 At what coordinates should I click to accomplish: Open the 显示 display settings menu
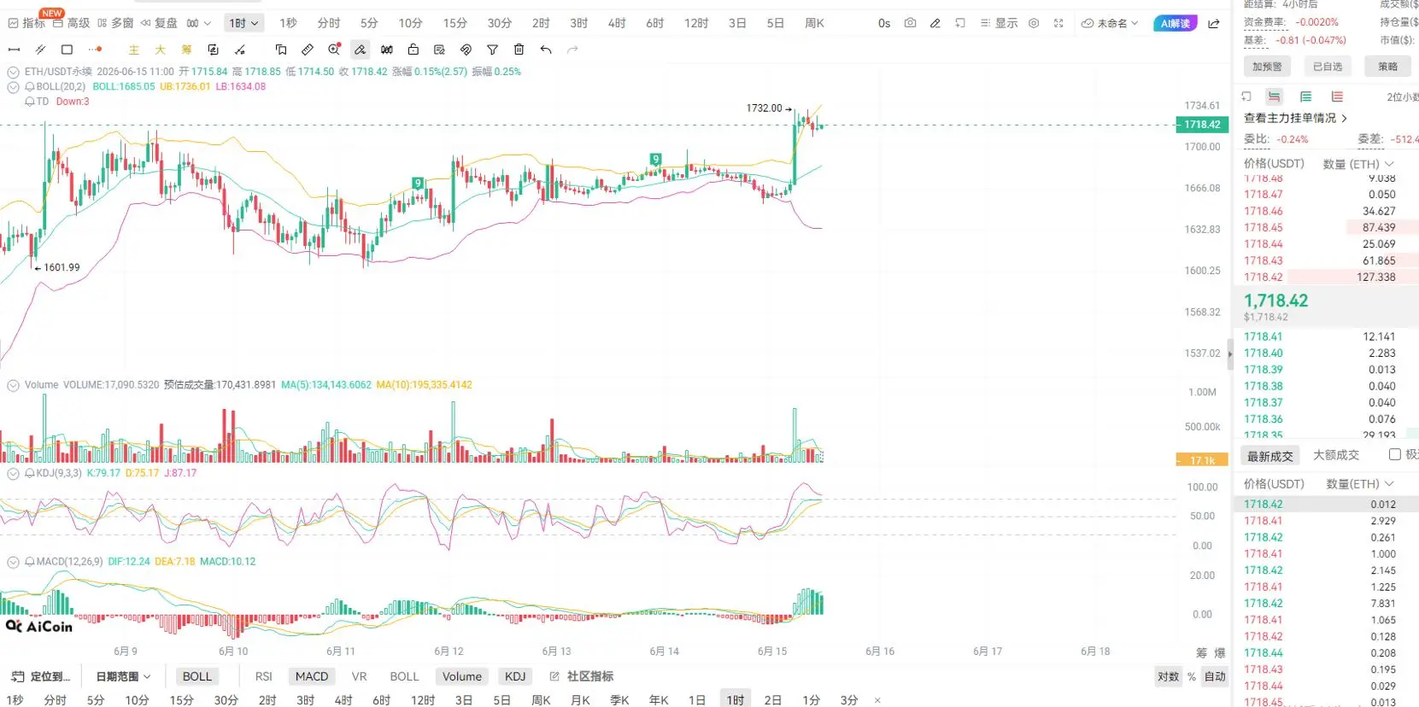click(999, 23)
